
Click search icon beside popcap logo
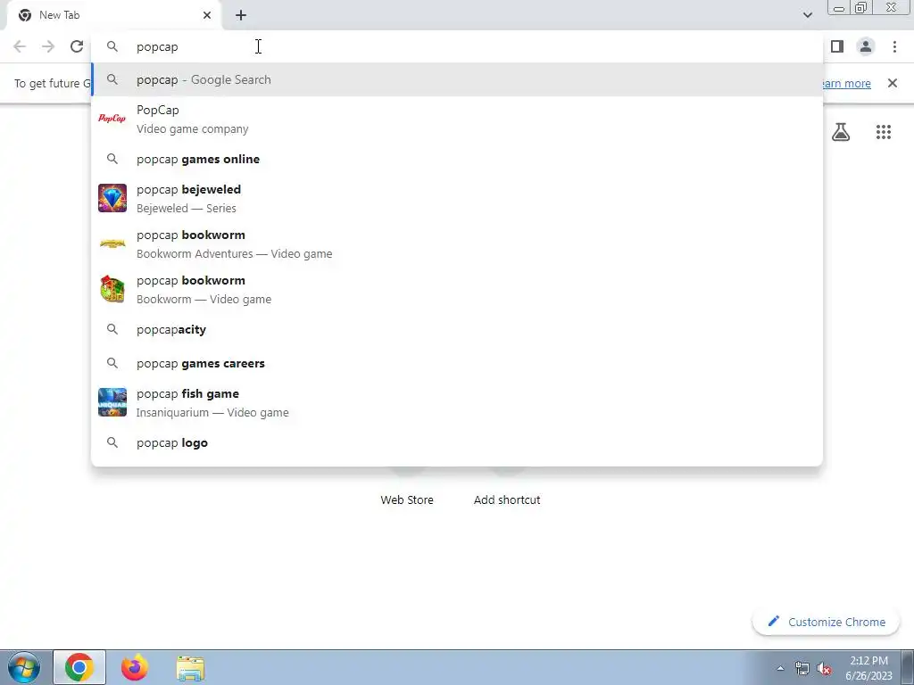pyautogui.click(x=112, y=442)
